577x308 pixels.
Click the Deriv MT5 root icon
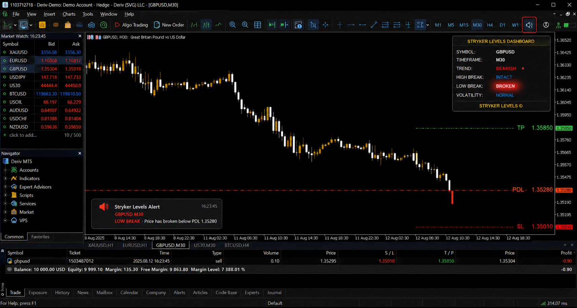6,161
